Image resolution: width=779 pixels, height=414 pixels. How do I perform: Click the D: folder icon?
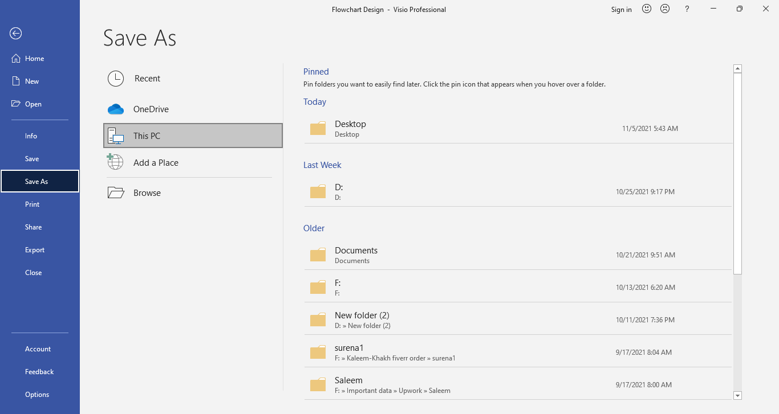318,191
